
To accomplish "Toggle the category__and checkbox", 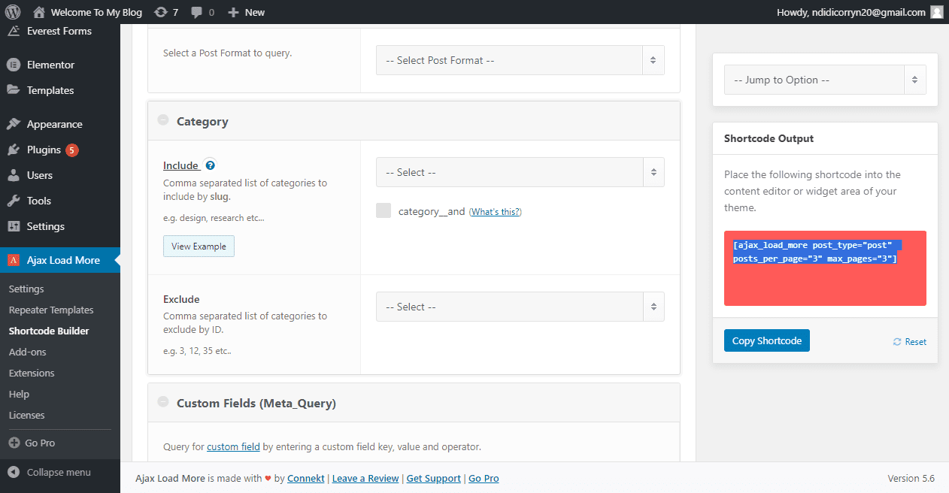I will 384,210.
